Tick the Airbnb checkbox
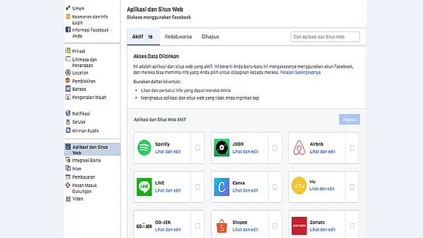 pos(352,148)
